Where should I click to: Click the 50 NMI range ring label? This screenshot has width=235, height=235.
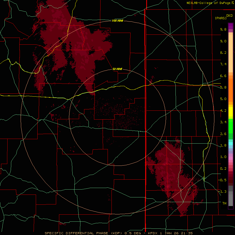pos(117,69)
